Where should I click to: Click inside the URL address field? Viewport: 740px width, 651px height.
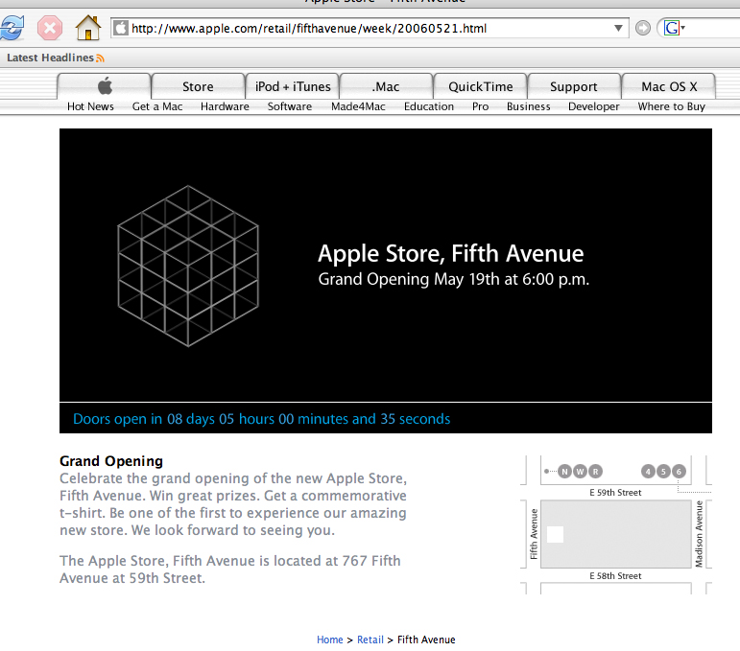click(369, 29)
